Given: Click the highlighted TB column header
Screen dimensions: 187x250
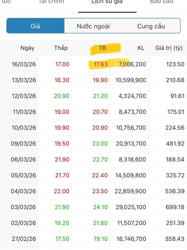Looking at the screenshot, I should pos(103,48).
